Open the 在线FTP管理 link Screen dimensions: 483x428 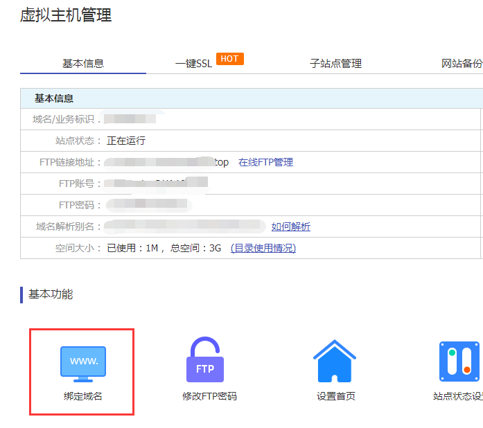point(265,162)
